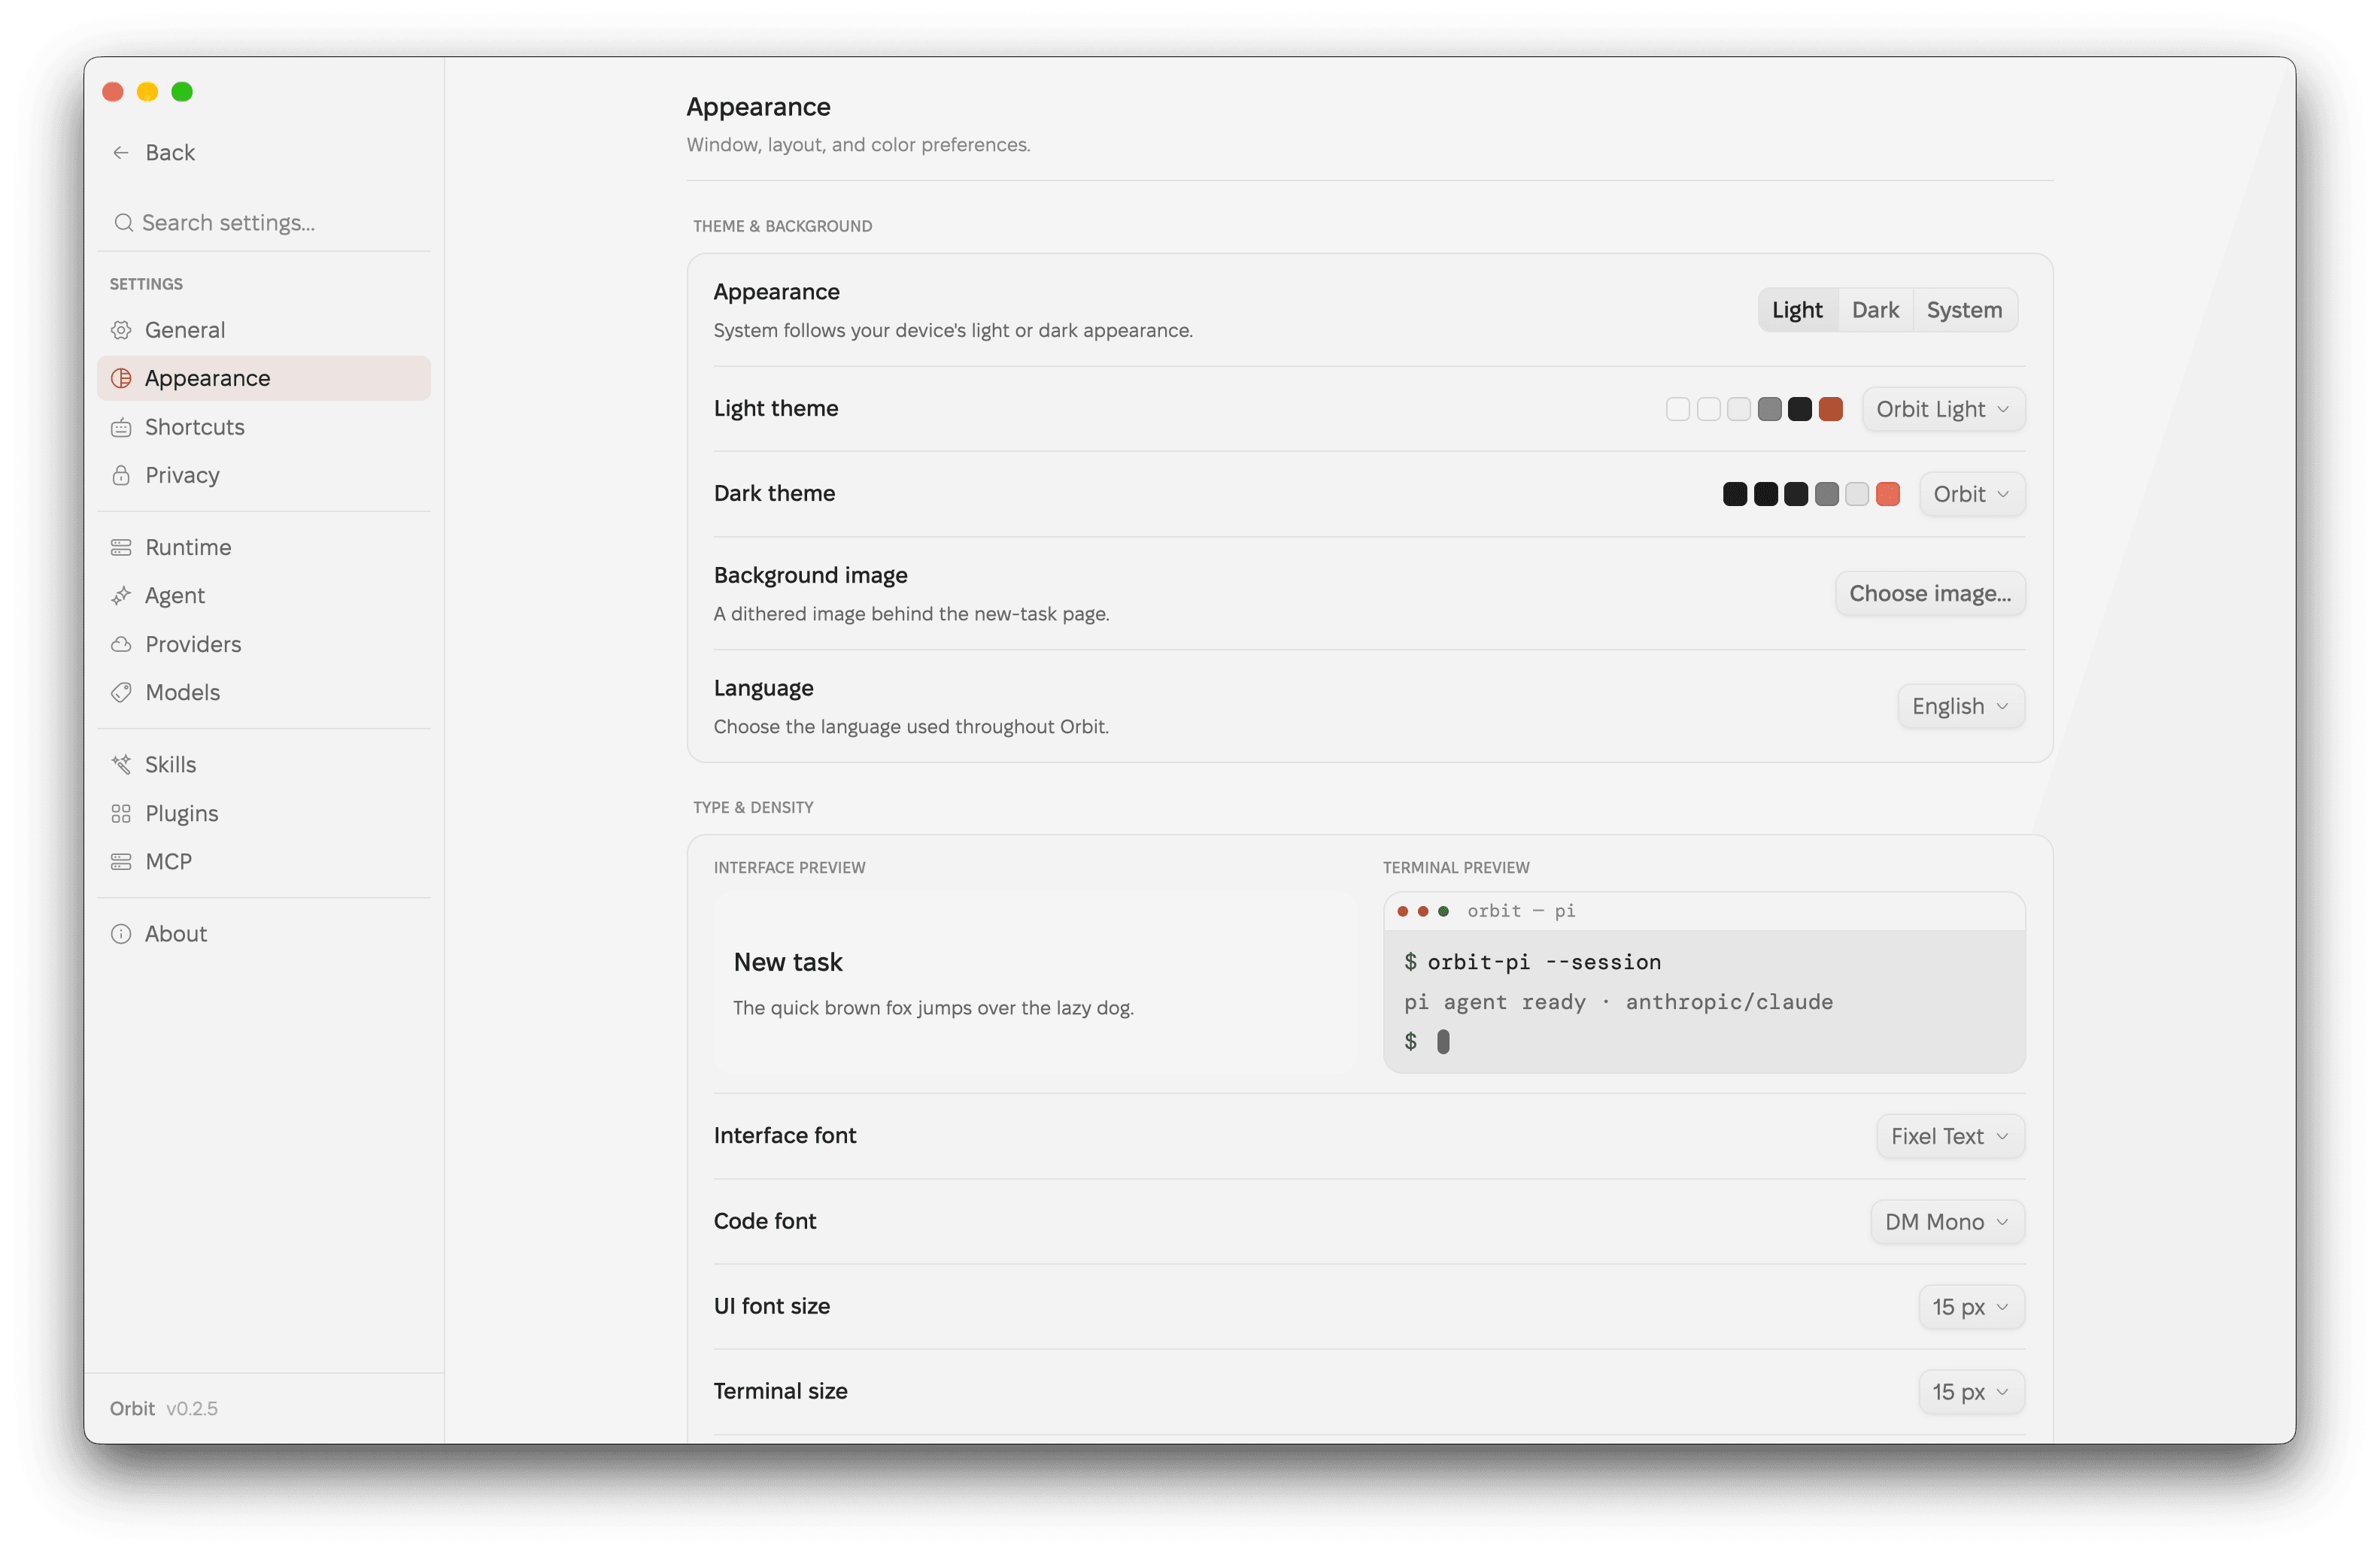Click the Skills wand icon
Viewport: 2380px width, 1555px height.
pos(121,765)
